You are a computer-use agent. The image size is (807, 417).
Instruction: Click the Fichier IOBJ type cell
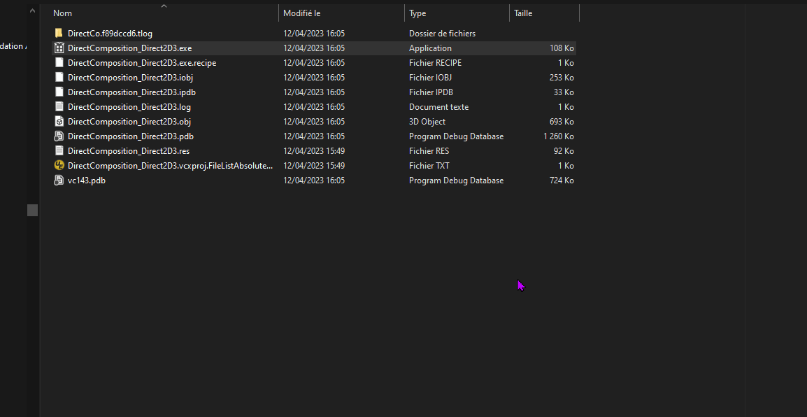tap(430, 77)
